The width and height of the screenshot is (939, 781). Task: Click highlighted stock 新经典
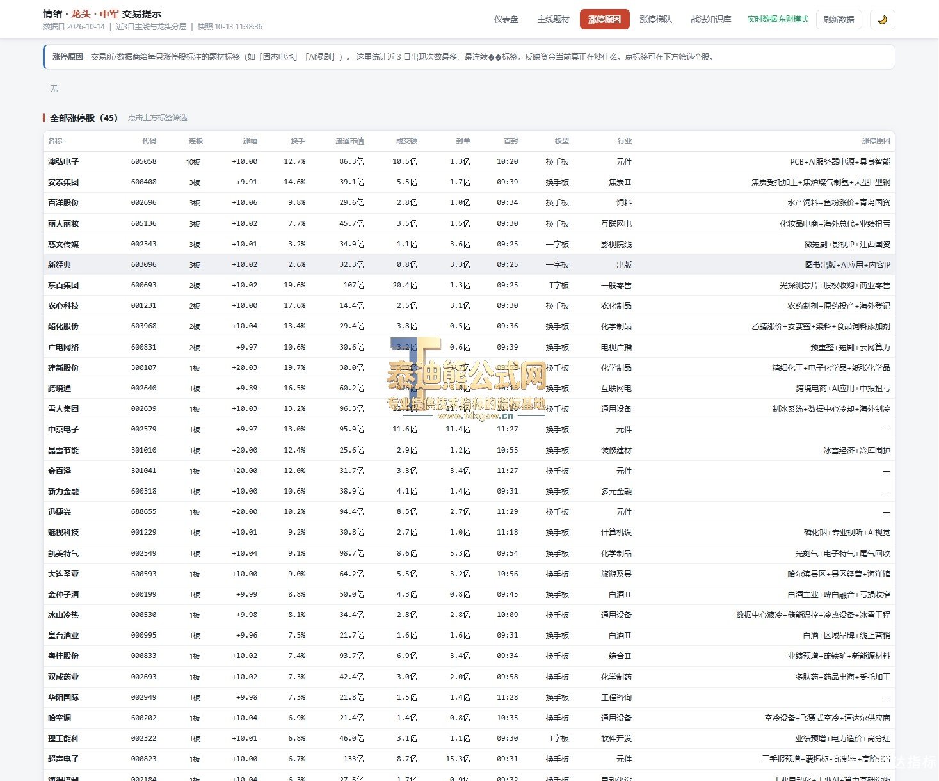[60, 265]
